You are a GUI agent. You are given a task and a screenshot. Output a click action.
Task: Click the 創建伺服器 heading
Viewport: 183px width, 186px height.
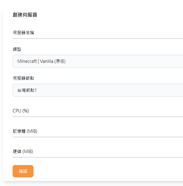tap(25, 15)
